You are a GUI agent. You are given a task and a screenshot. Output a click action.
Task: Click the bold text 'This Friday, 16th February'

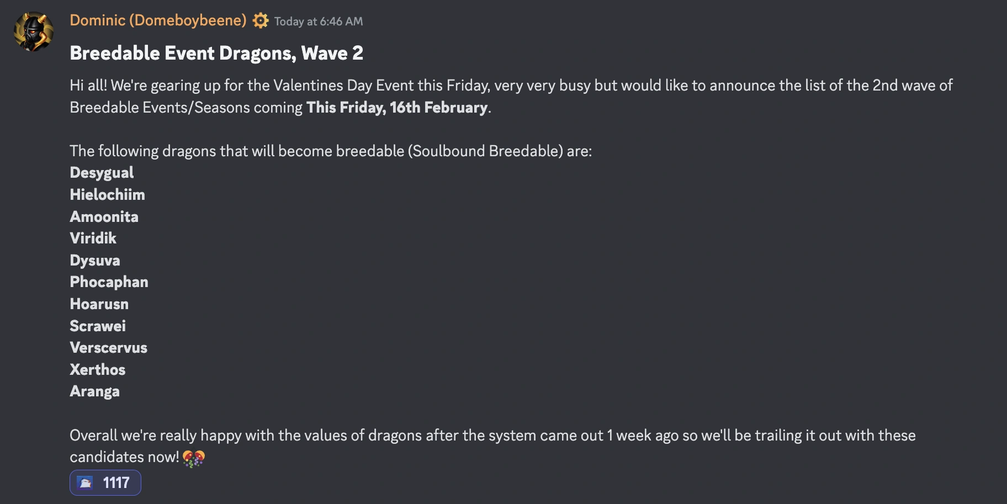point(397,108)
